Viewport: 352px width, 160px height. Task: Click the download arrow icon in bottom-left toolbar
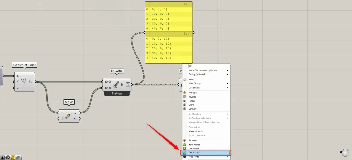click(x=2, y=157)
